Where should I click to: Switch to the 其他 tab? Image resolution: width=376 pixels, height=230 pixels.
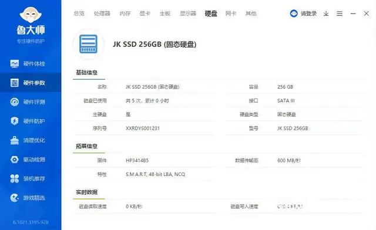coord(251,13)
